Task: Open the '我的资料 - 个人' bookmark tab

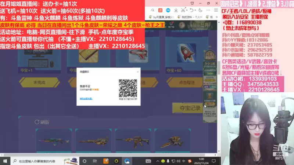Action: tap(190, 17)
